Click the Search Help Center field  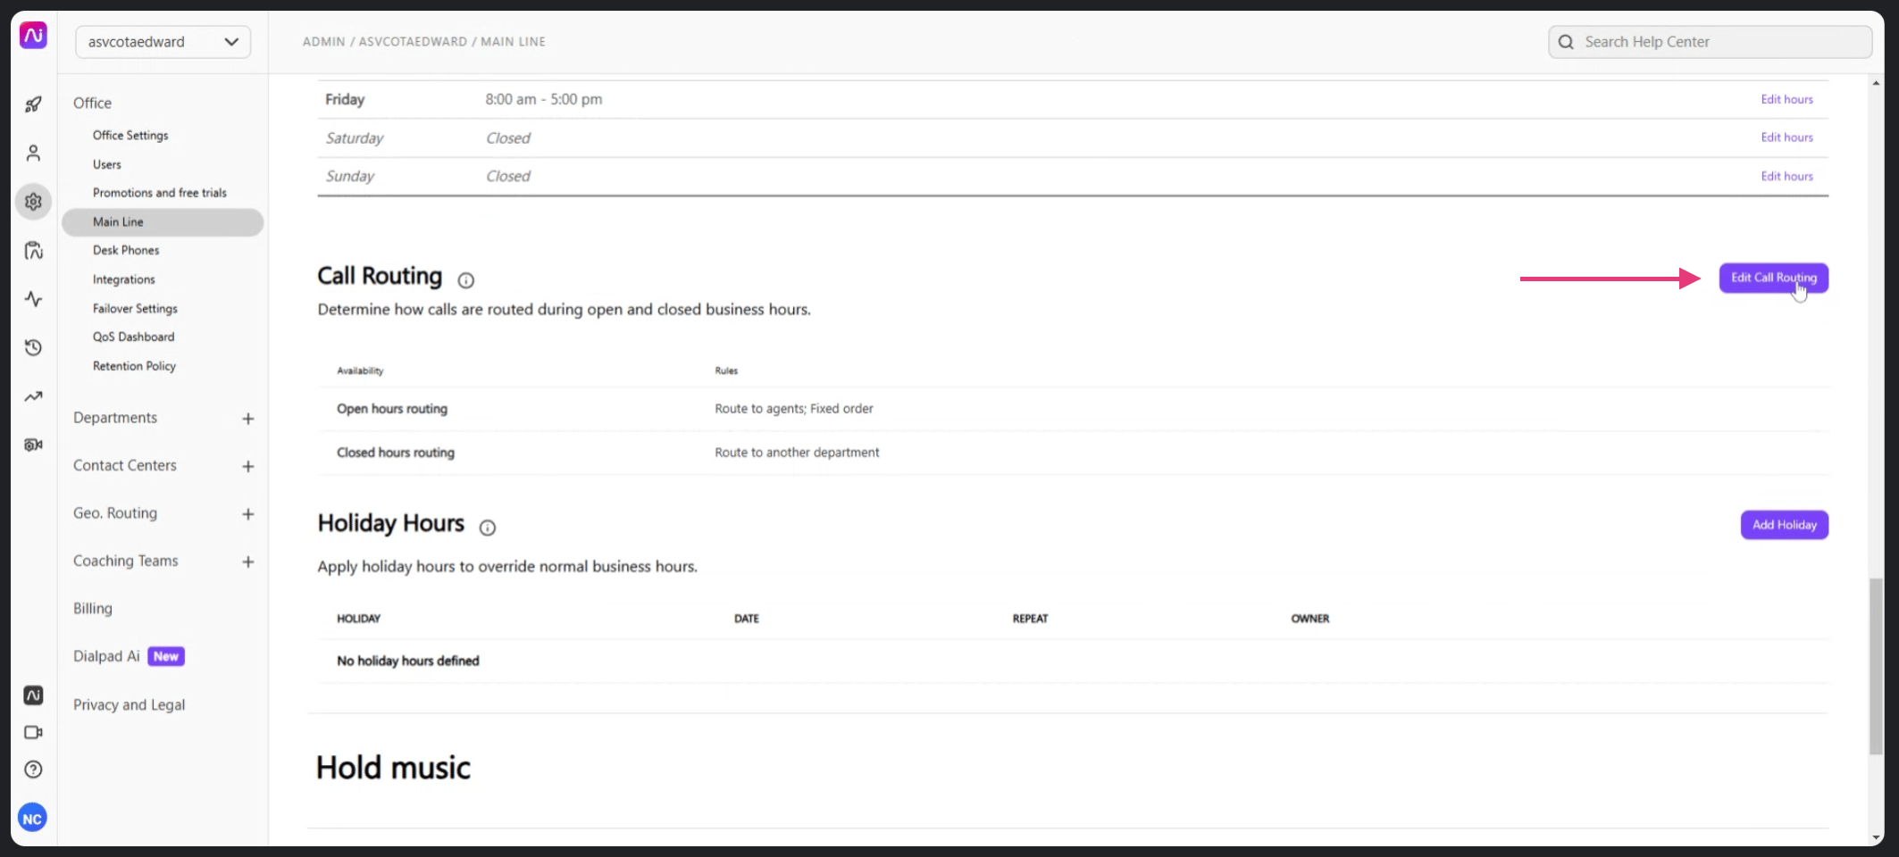pos(1710,42)
